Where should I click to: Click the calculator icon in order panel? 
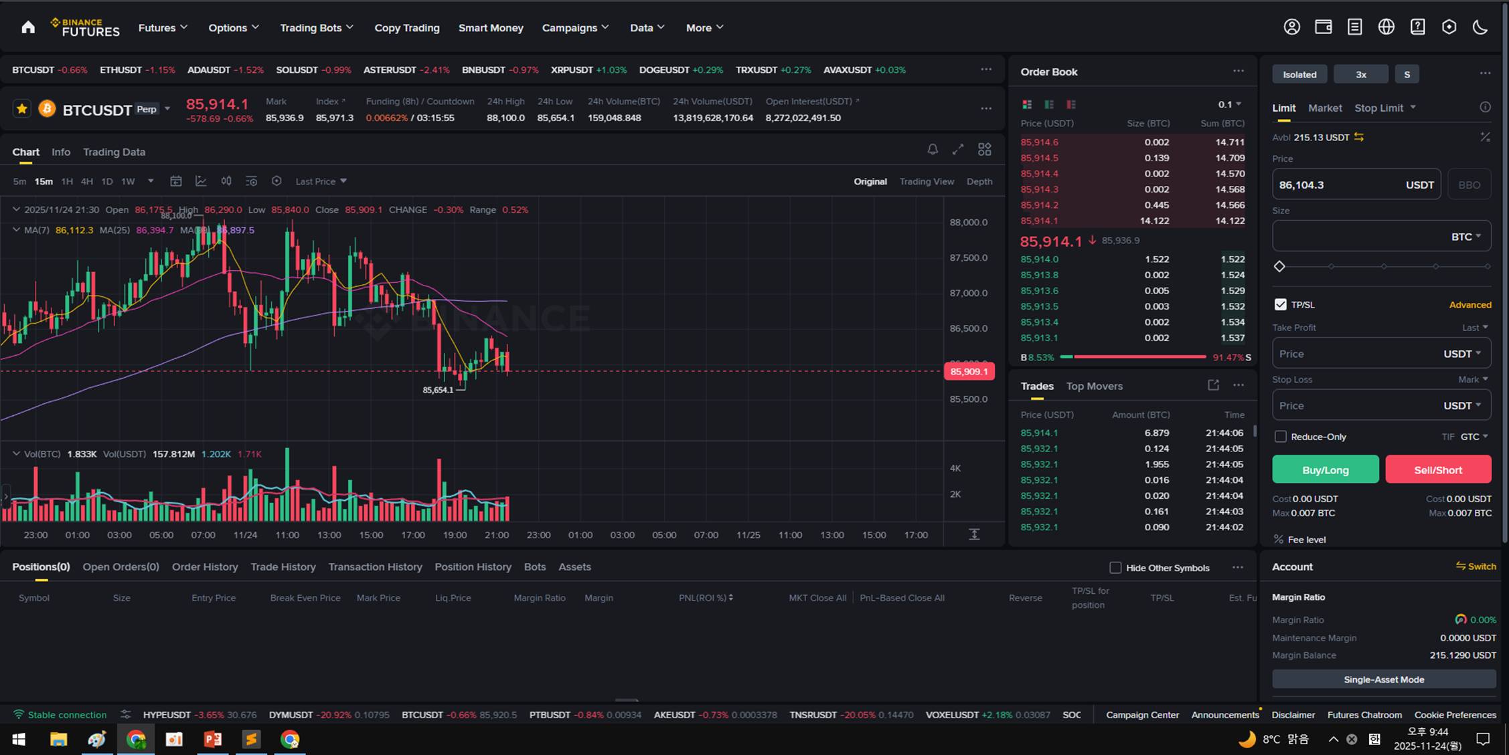pyautogui.click(x=1484, y=137)
